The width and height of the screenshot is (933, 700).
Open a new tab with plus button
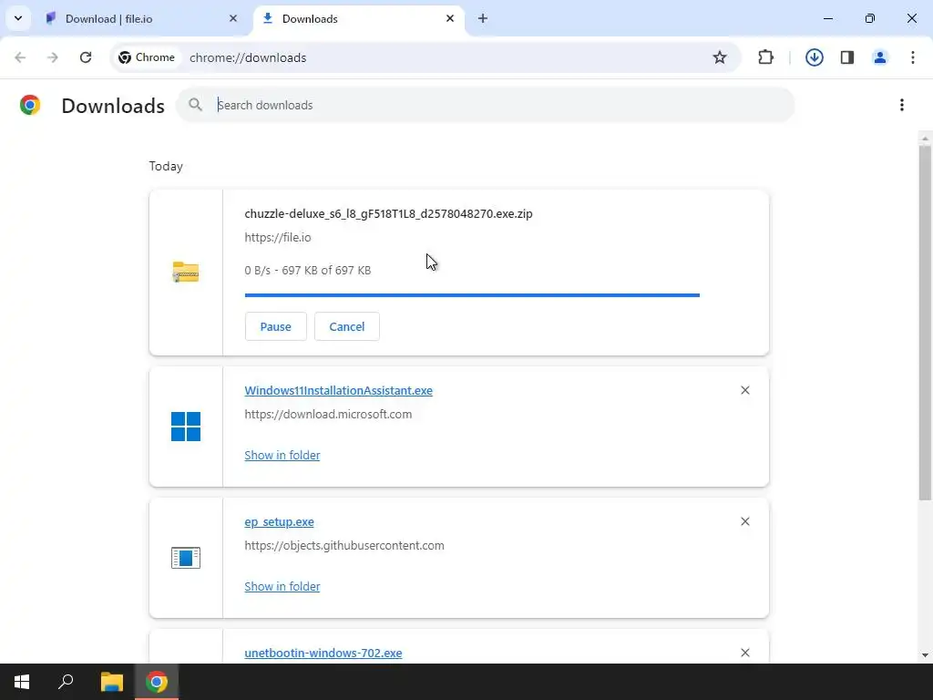tap(483, 18)
